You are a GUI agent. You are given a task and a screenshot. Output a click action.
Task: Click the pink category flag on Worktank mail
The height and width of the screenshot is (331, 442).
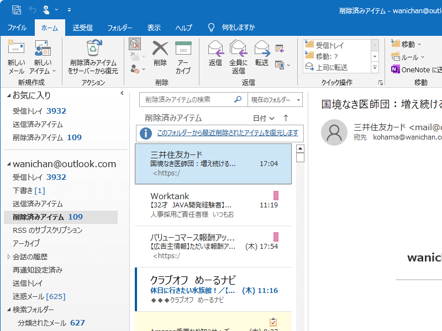[x=276, y=195]
